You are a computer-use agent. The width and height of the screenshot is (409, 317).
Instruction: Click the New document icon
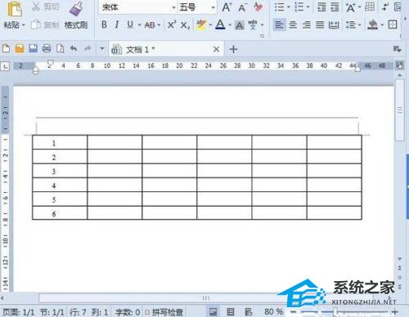(x=6, y=49)
